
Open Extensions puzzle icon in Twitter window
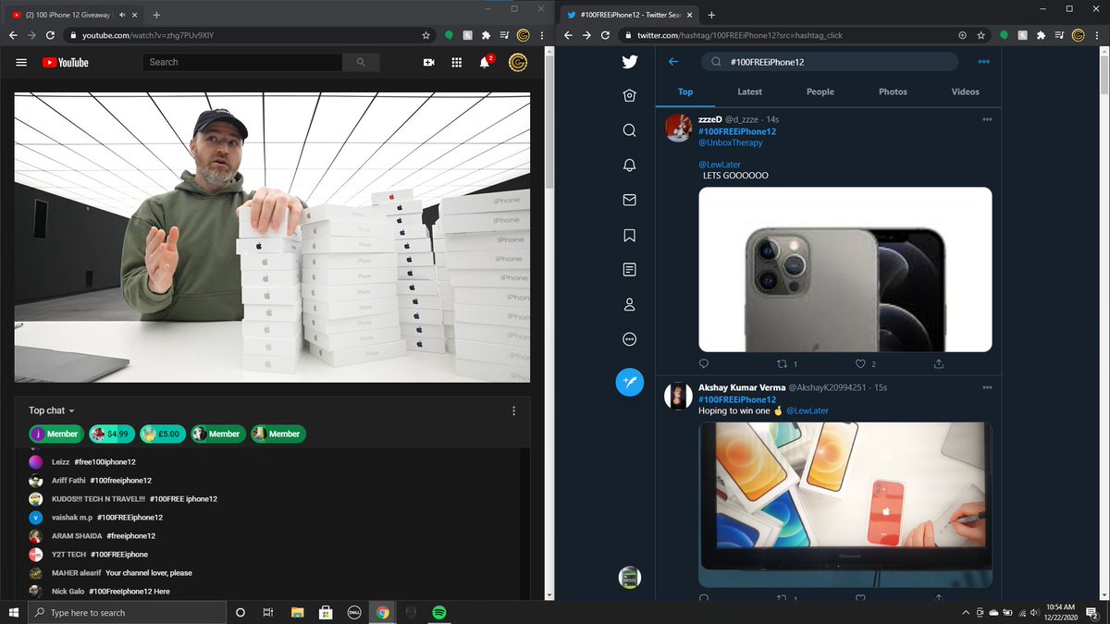coord(1041,35)
